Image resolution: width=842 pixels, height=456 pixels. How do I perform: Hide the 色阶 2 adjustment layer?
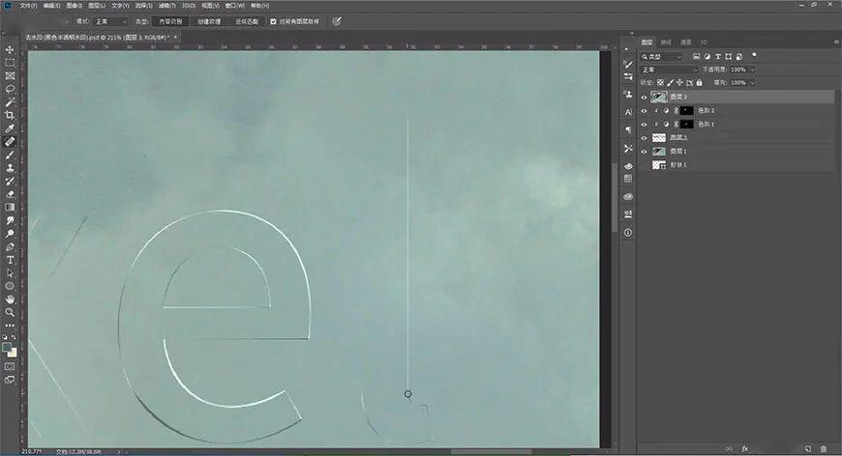[644, 111]
